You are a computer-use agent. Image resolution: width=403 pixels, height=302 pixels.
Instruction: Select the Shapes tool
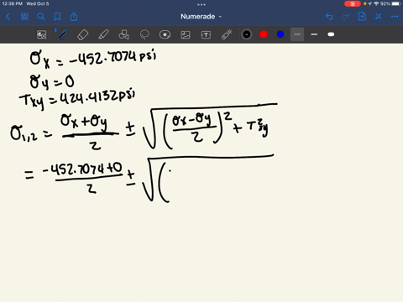123,34
